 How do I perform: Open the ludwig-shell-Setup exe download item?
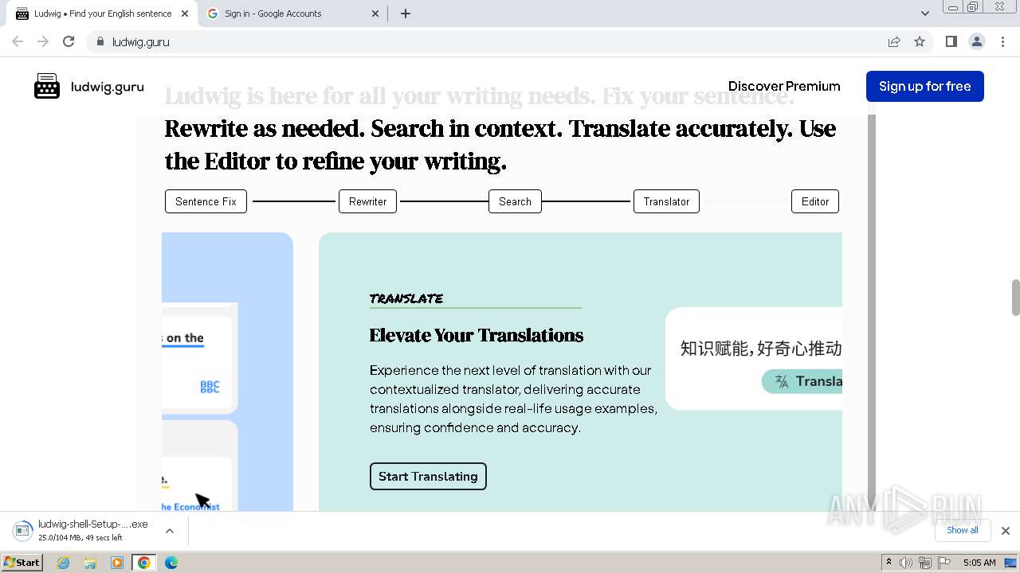(84, 530)
